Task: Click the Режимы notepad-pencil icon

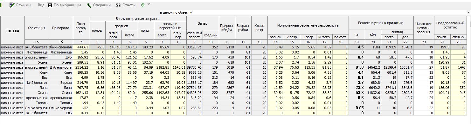Action: 12,5
